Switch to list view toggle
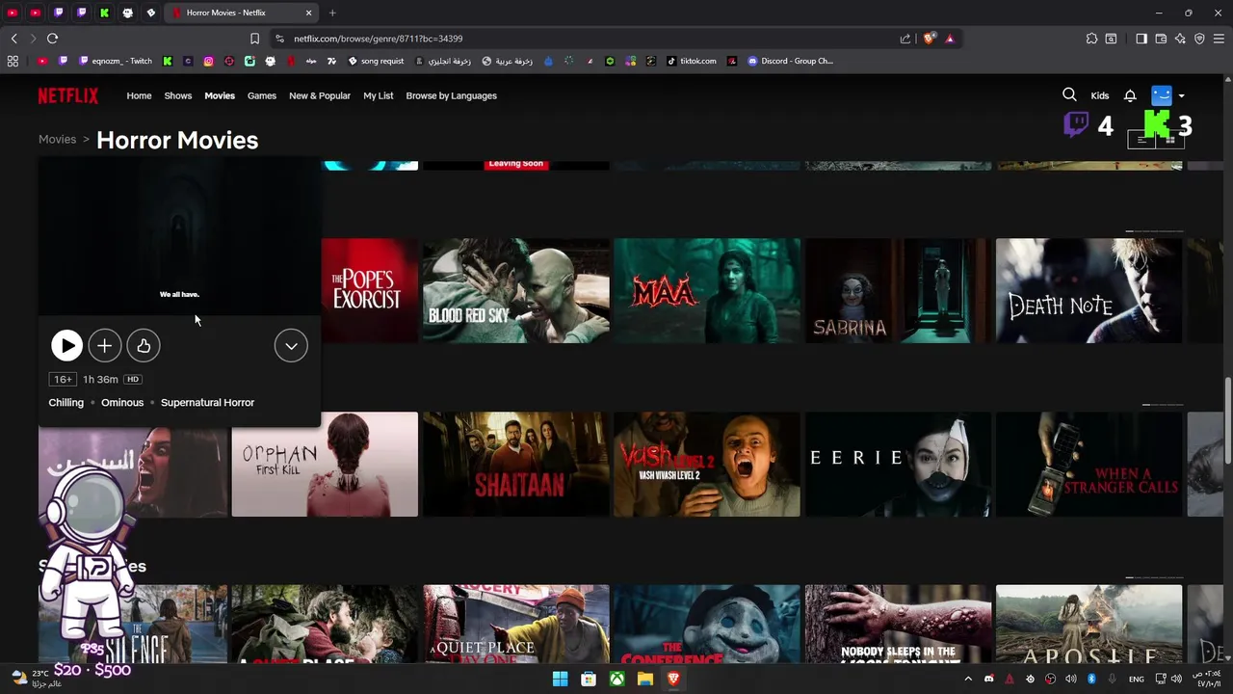 click(x=1141, y=140)
